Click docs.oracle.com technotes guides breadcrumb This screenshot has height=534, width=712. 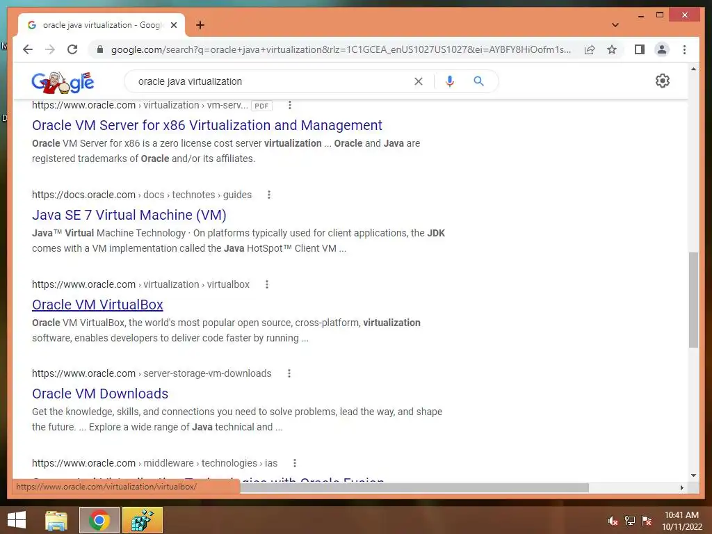click(x=142, y=195)
